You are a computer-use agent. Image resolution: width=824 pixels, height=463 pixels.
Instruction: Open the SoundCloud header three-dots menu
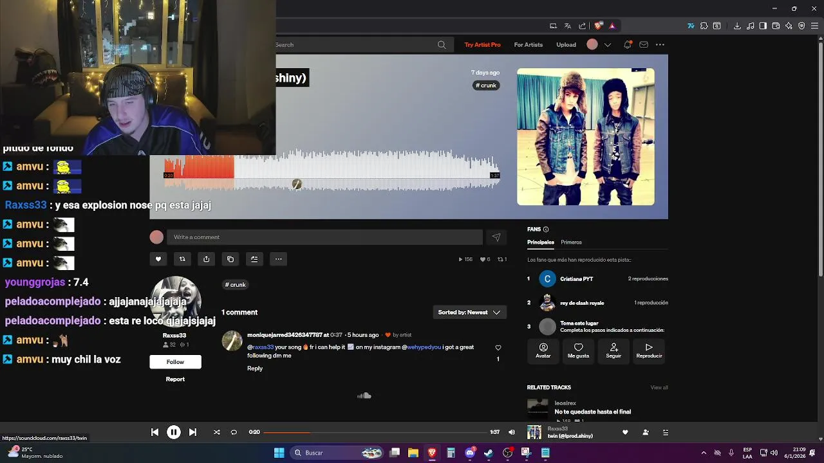point(660,44)
